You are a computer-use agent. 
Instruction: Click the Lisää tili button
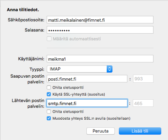pyautogui.click(x=140, y=131)
